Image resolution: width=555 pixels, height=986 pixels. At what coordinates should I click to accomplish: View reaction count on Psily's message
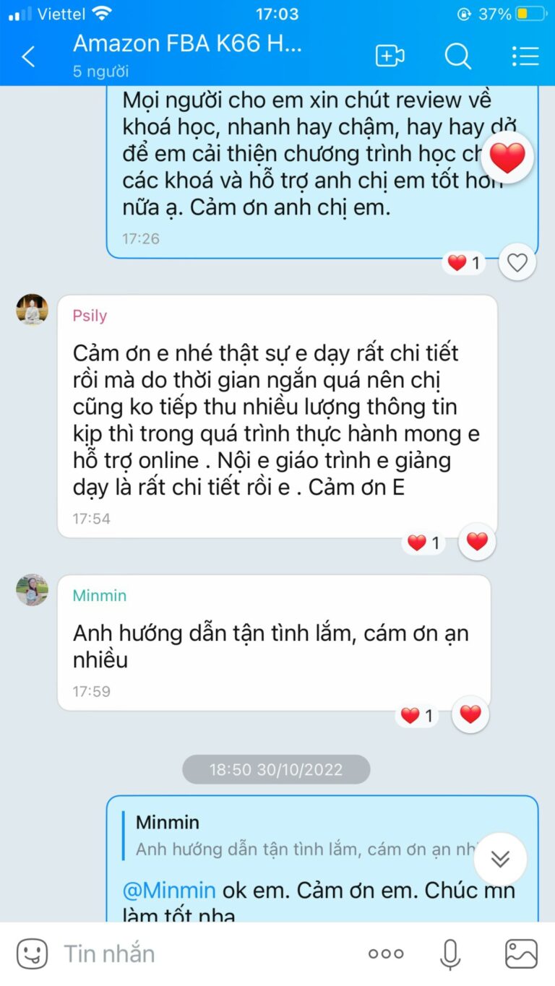coord(424,543)
